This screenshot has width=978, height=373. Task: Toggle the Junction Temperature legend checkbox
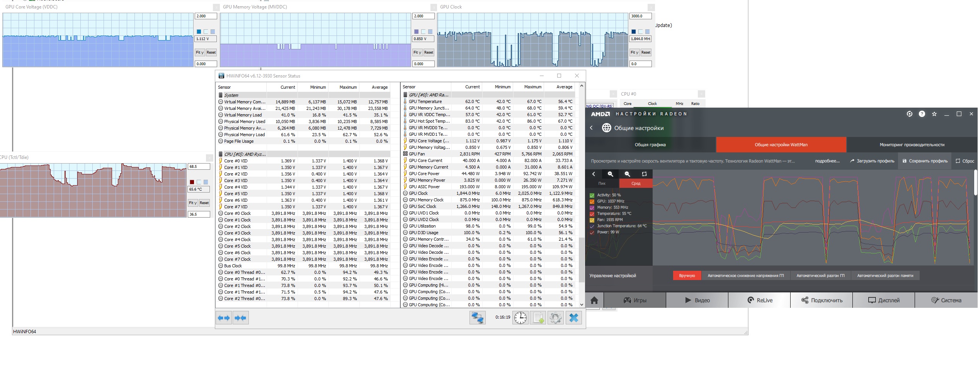click(592, 226)
